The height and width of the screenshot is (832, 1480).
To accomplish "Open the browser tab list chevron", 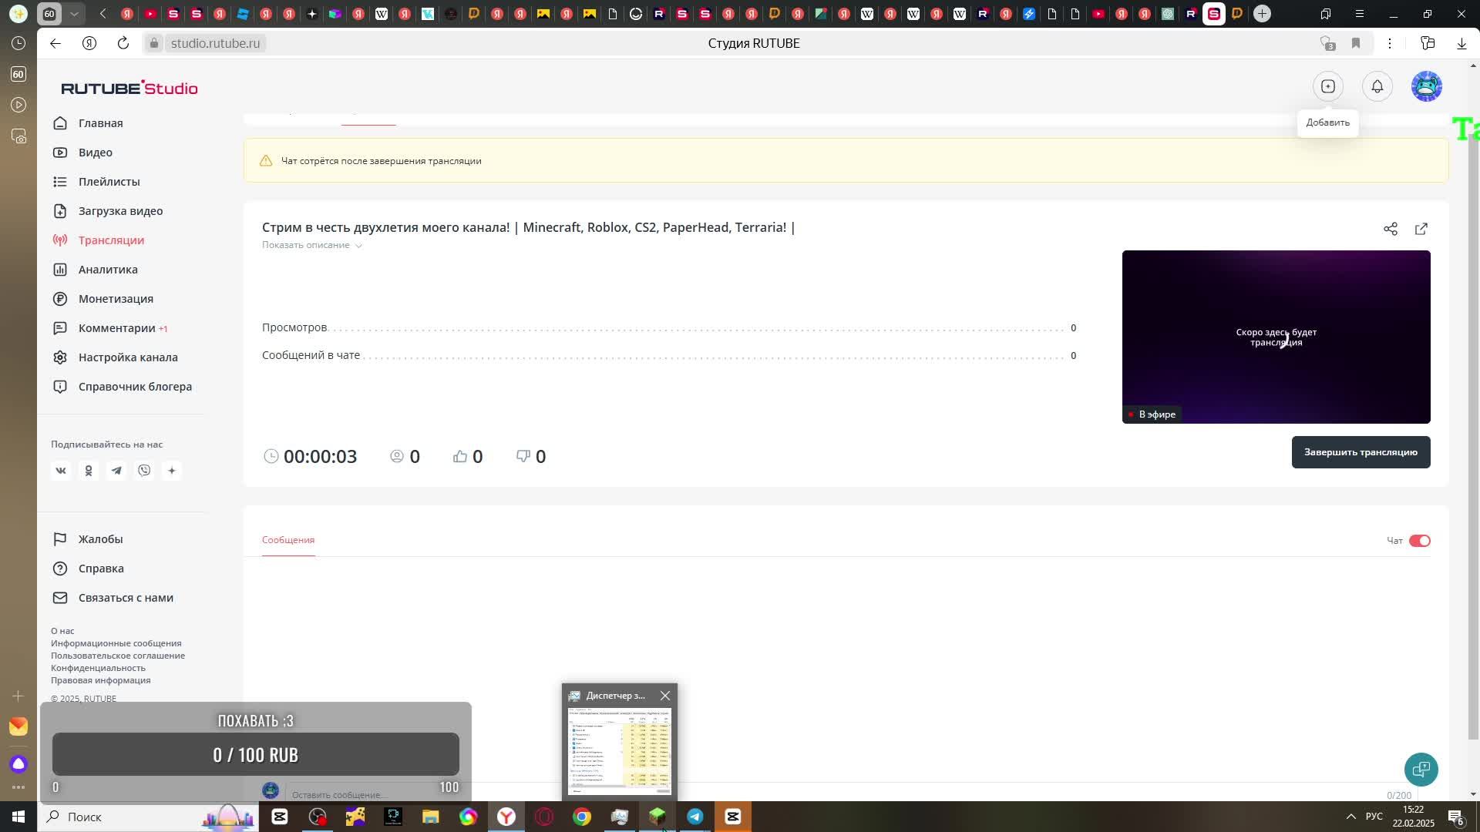I will pyautogui.click(x=74, y=14).
